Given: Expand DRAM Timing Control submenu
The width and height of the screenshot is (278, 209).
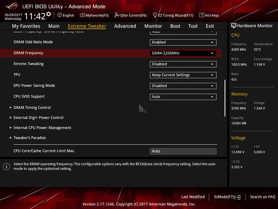Looking at the screenshot, I should [32, 108].
